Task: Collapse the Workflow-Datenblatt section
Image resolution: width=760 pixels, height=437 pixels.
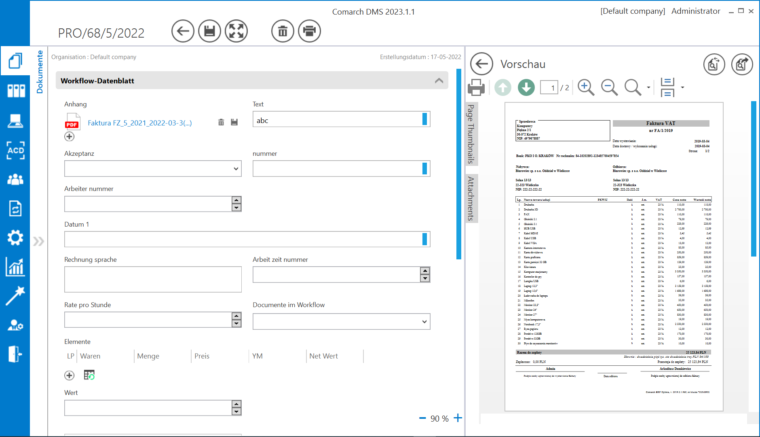Action: 438,81
